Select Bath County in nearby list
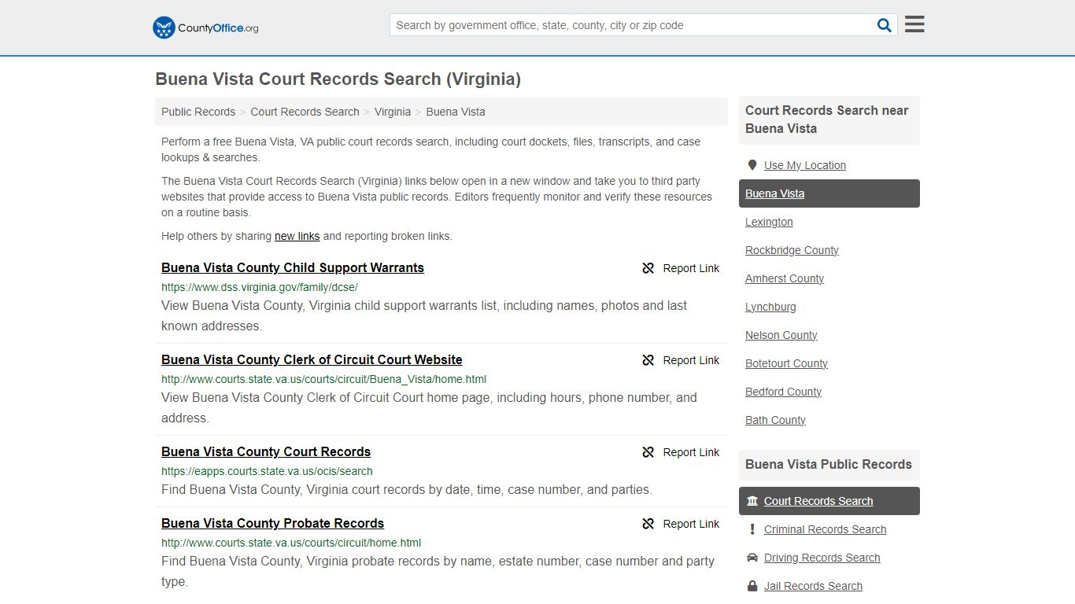1075x604 pixels. click(775, 420)
